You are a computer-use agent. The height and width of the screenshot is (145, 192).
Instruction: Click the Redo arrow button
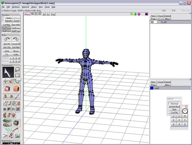point(16,39)
